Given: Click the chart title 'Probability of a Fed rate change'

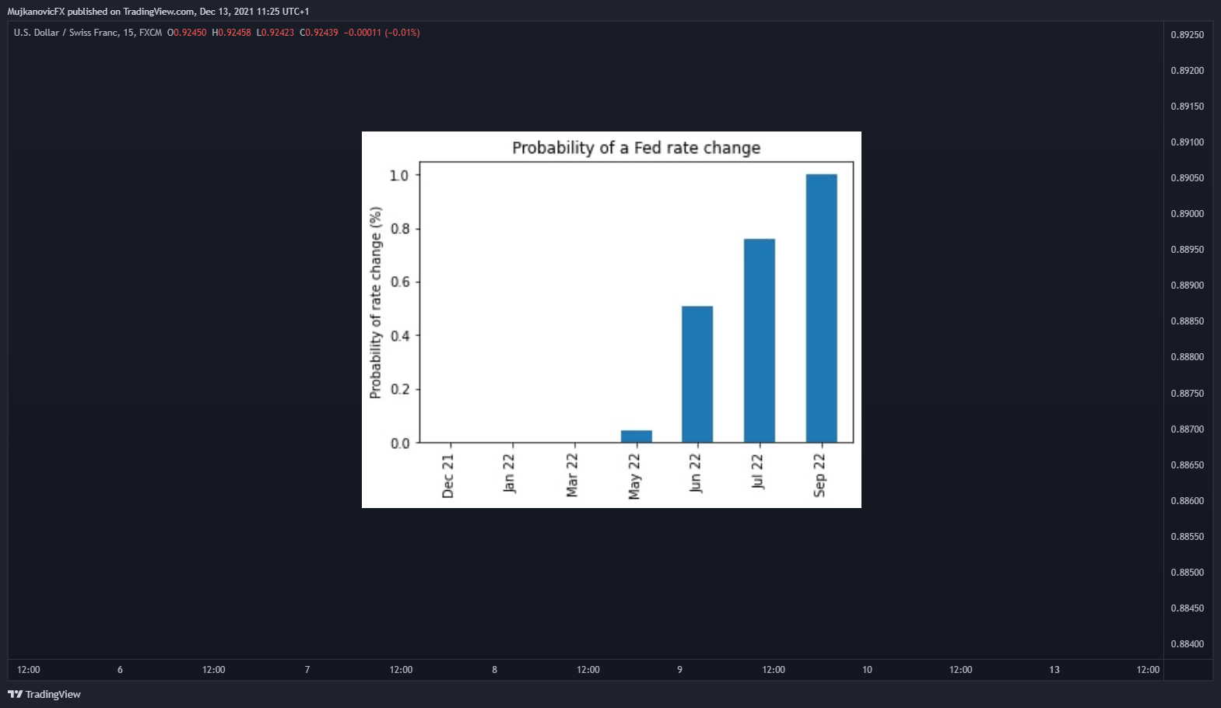Looking at the screenshot, I should [636, 148].
